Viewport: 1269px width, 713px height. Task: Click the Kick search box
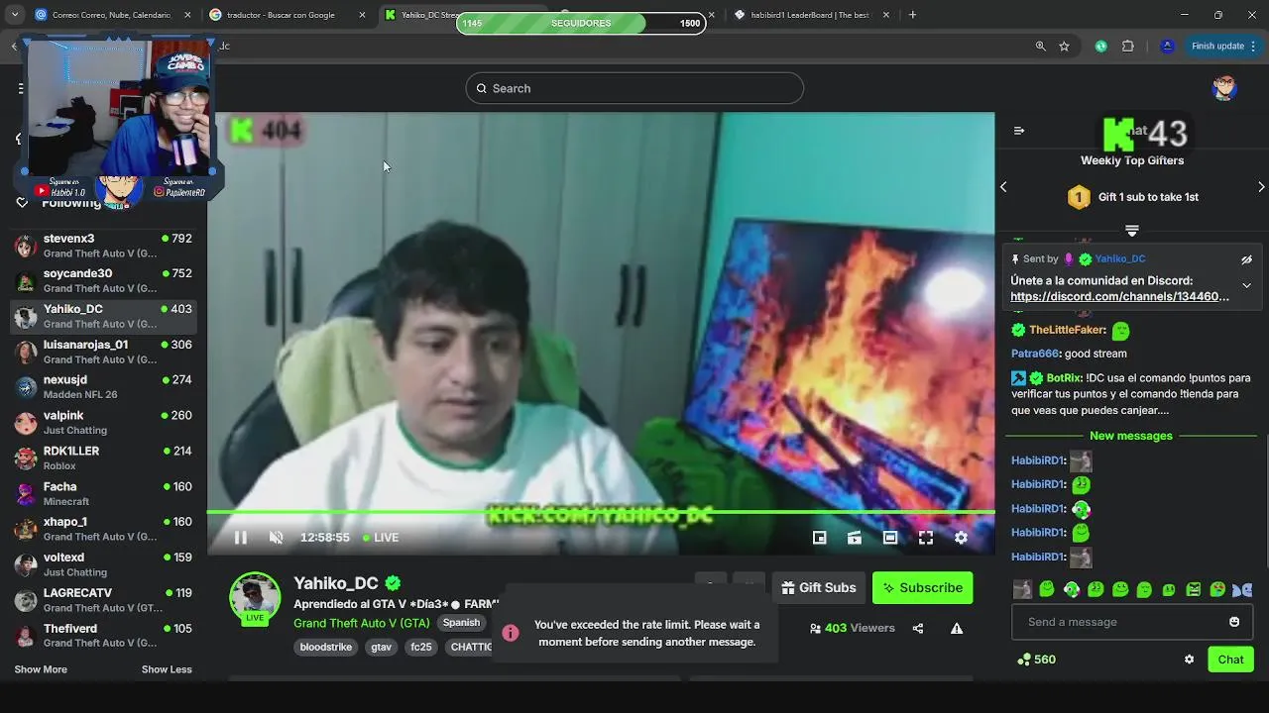pos(634,88)
